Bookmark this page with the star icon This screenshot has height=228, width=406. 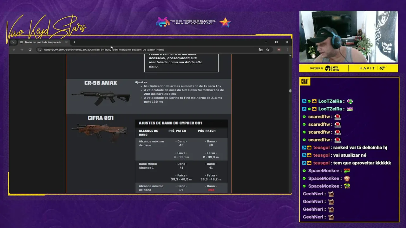tap(268, 50)
